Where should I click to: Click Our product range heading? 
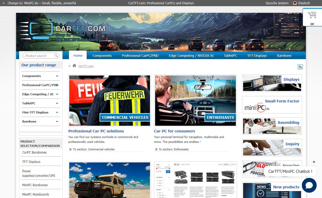39,65
